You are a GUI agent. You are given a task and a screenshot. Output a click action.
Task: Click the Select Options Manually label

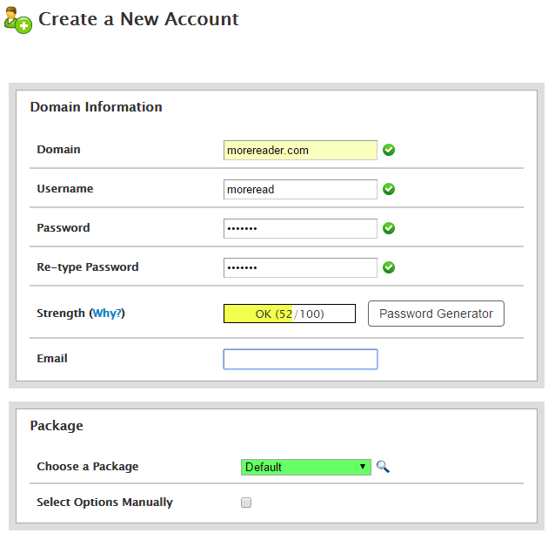click(x=104, y=503)
